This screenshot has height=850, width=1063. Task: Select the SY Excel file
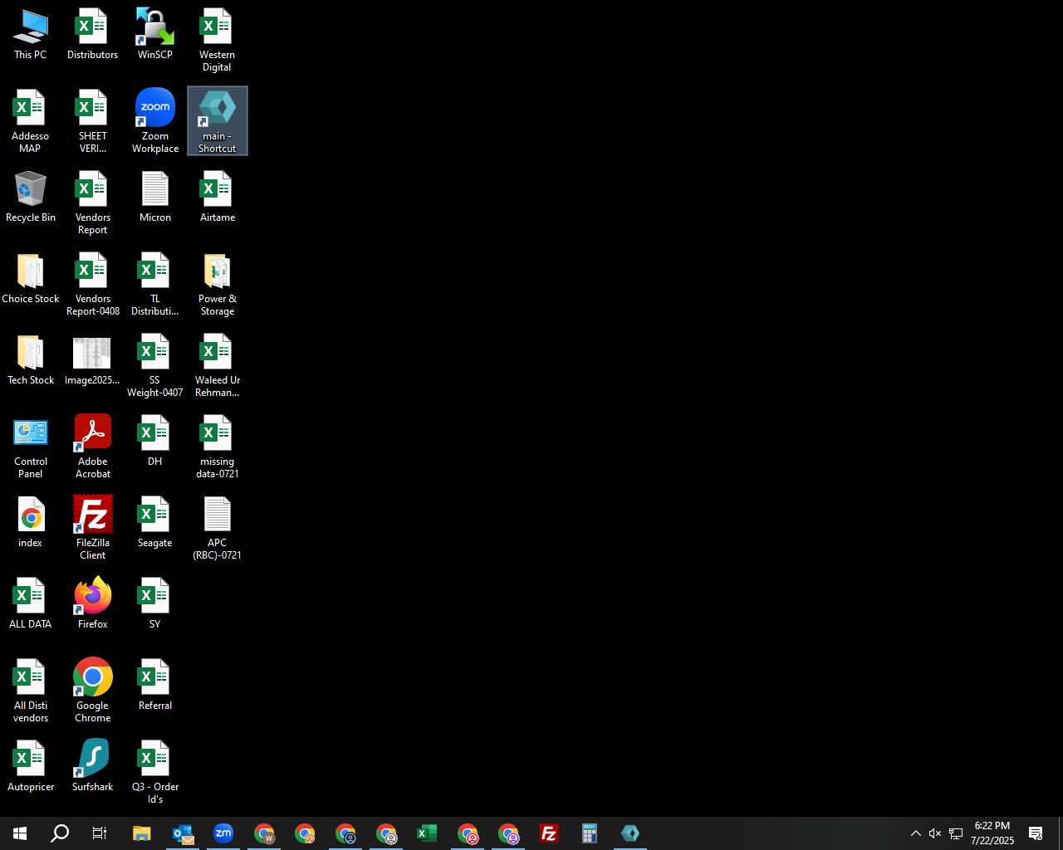click(x=155, y=604)
